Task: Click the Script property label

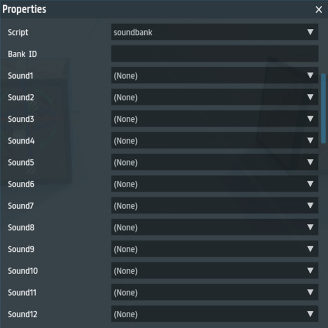Action: point(18,32)
